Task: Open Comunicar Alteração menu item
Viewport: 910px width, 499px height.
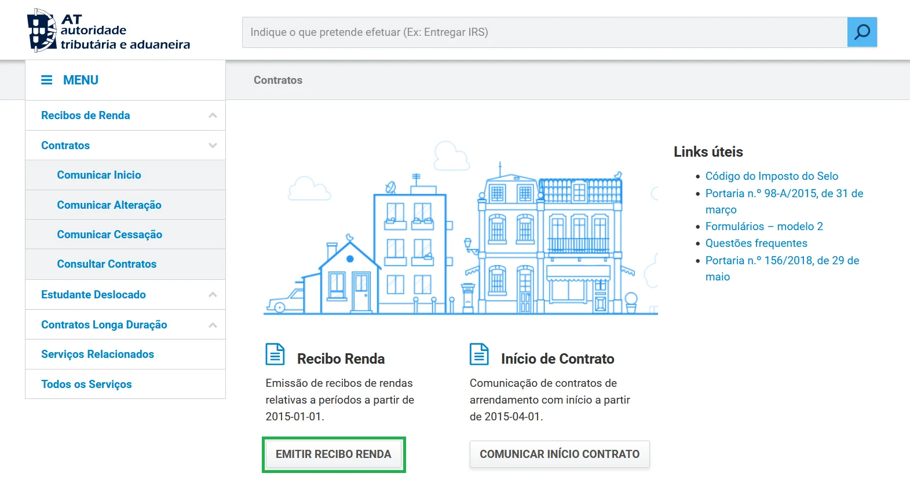Action: [x=109, y=205]
